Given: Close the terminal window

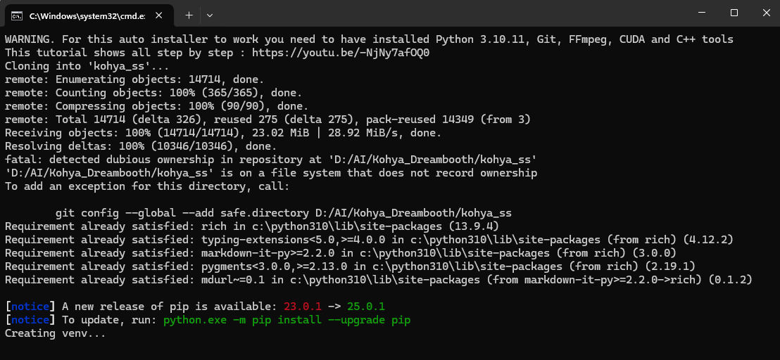Looking at the screenshot, I should point(766,13).
